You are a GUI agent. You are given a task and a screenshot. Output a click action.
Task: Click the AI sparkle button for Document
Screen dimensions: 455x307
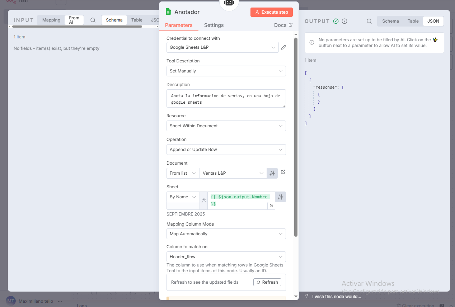[272, 173]
